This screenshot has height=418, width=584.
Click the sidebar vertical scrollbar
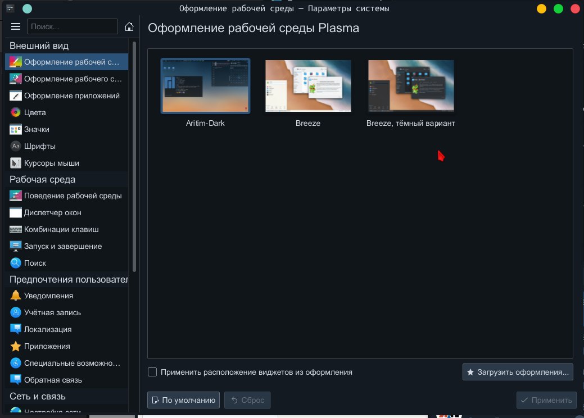[134, 156]
